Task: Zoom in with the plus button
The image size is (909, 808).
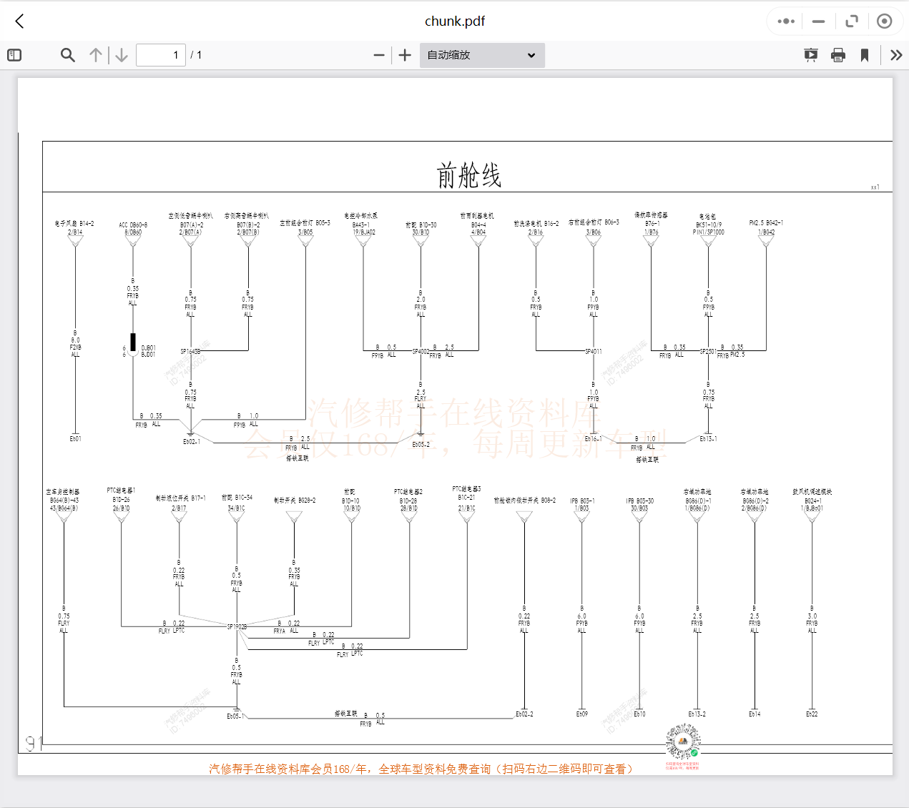Action: coord(405,55)
